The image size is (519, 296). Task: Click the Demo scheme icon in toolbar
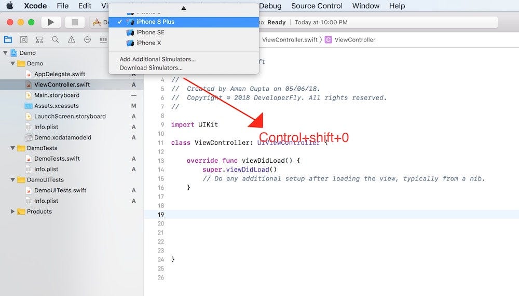[97, 22]
